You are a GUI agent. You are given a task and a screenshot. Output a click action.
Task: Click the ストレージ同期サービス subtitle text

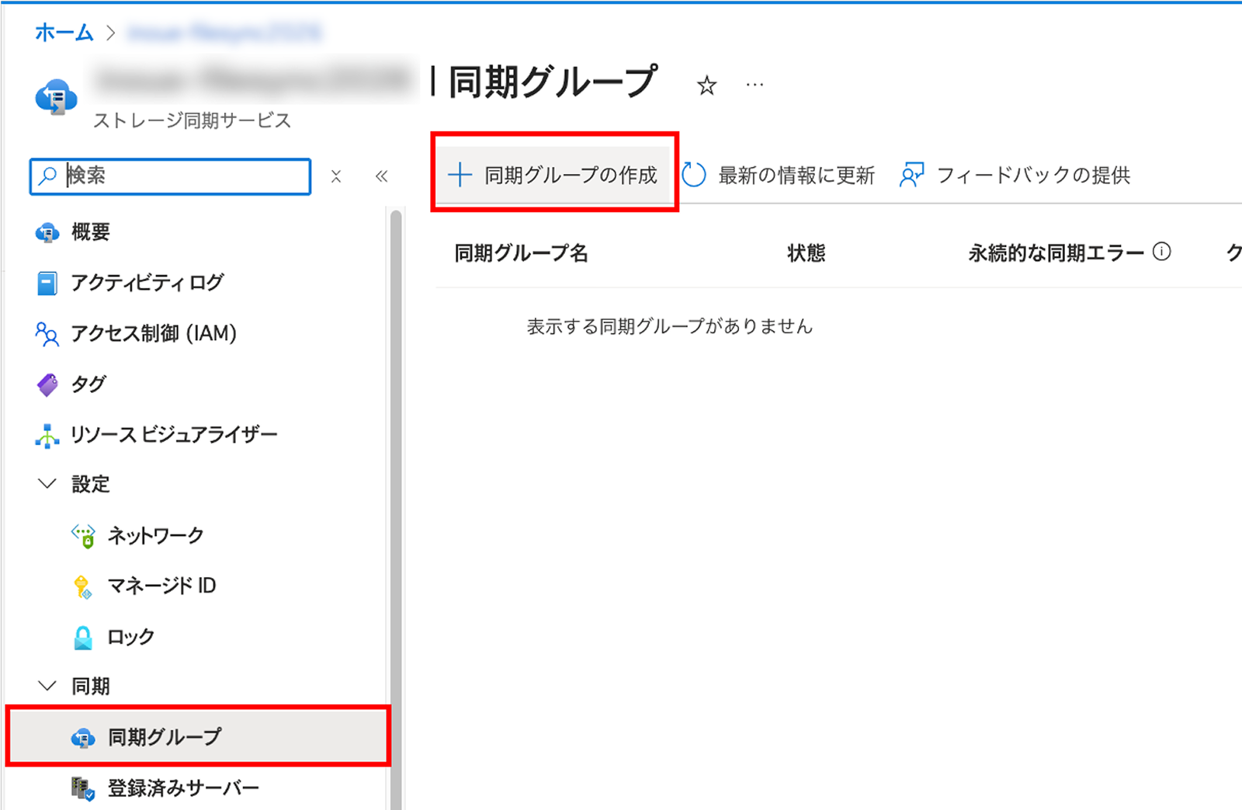click(x=193, y=120)
